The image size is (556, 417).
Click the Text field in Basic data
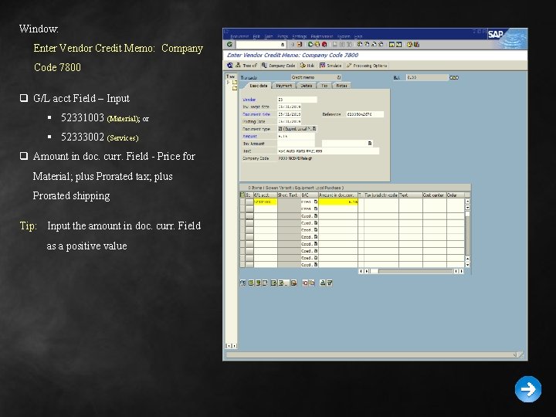pos(328,151)
